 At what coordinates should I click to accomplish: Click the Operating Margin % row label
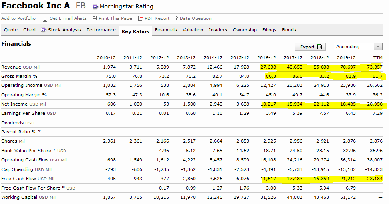pyautogui.click(x=24, y=95)
